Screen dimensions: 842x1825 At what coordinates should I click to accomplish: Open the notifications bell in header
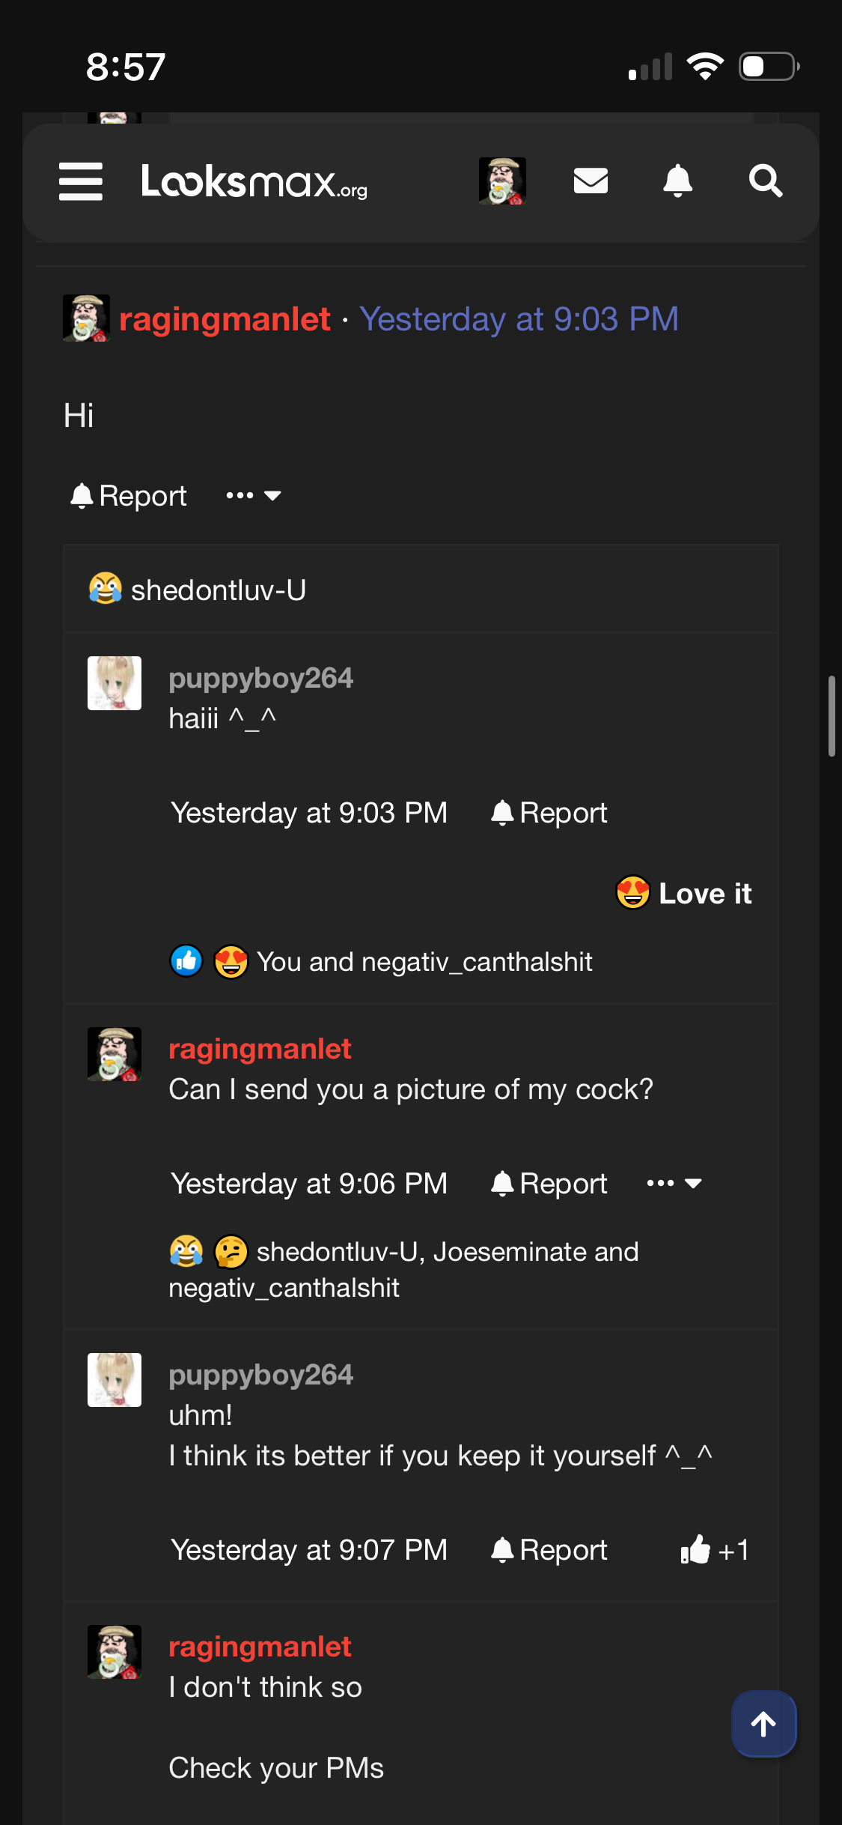(x=677, y=181)
